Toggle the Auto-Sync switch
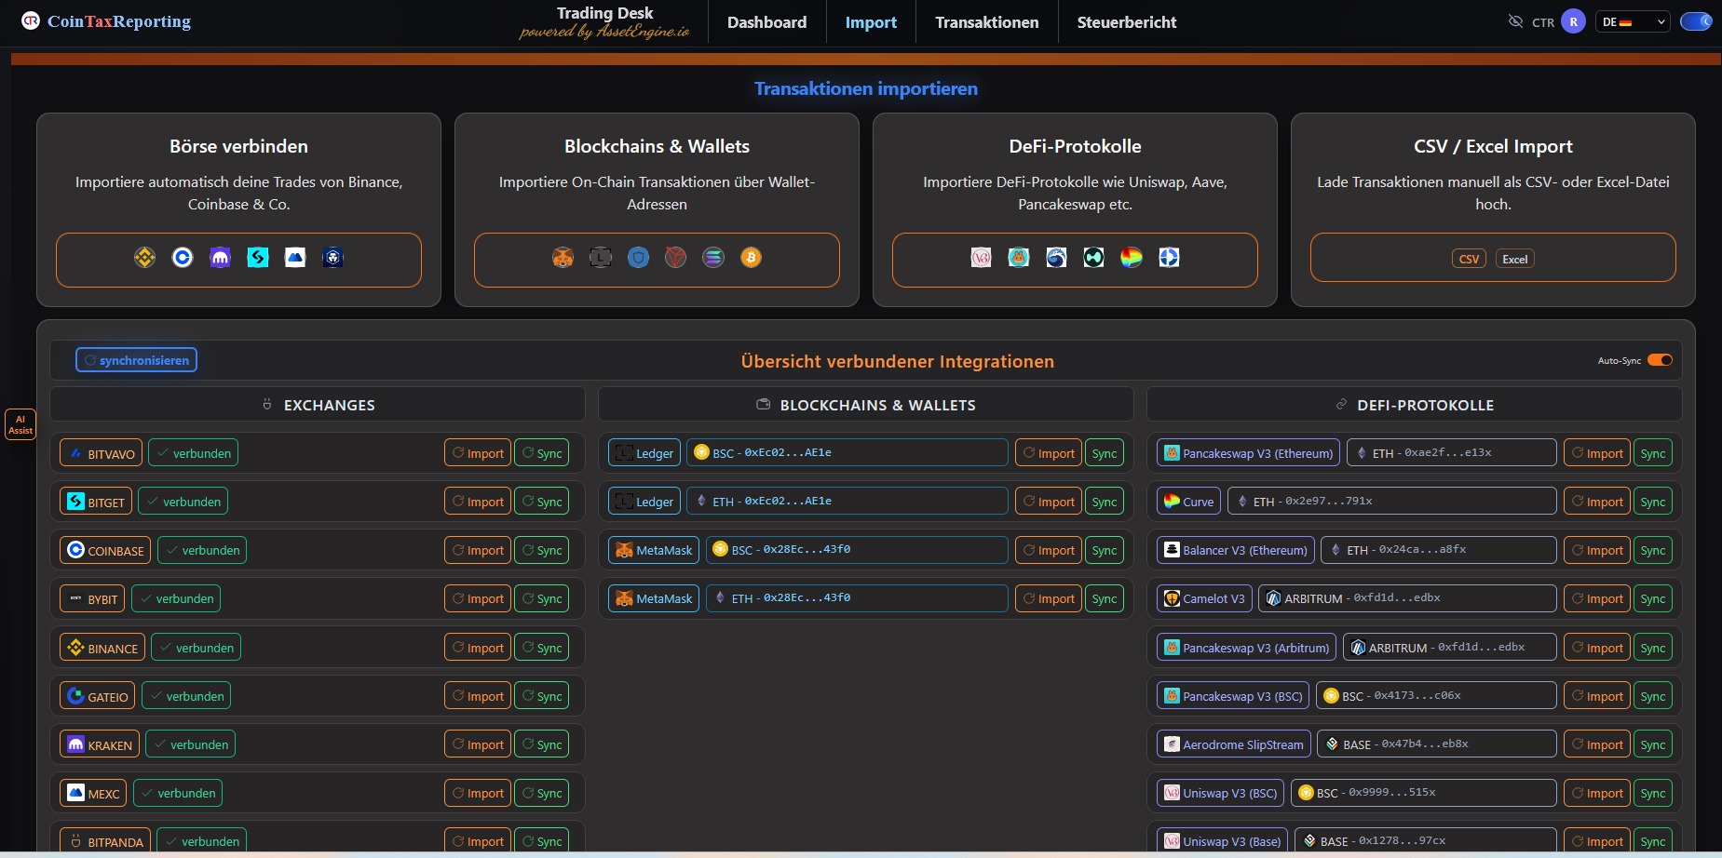Image resolution: width=1722 pixels, height=858 pixels. [1661, 360]
